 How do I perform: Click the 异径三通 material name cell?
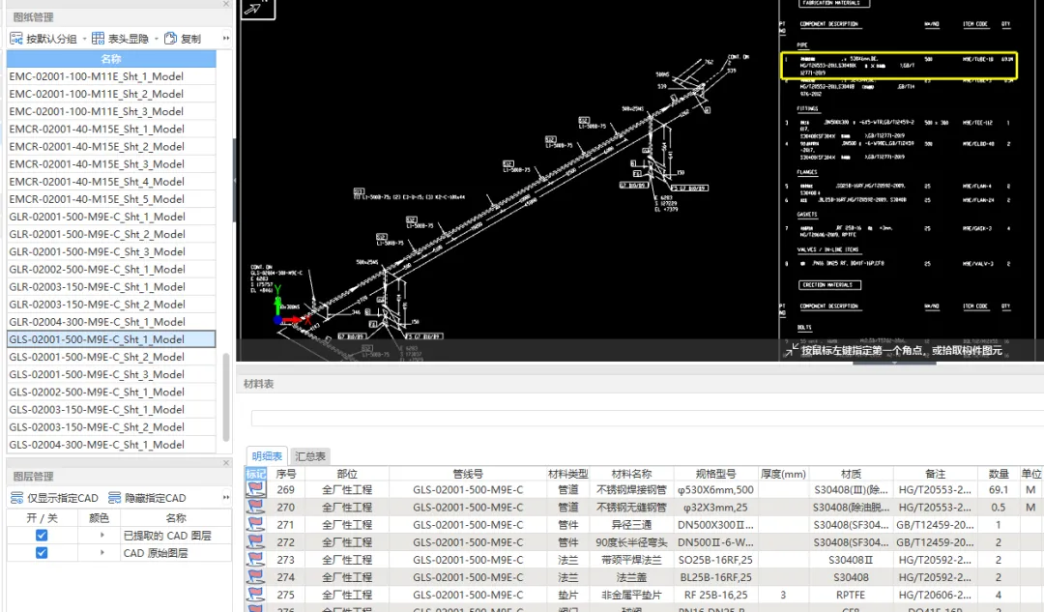[631, 525]
